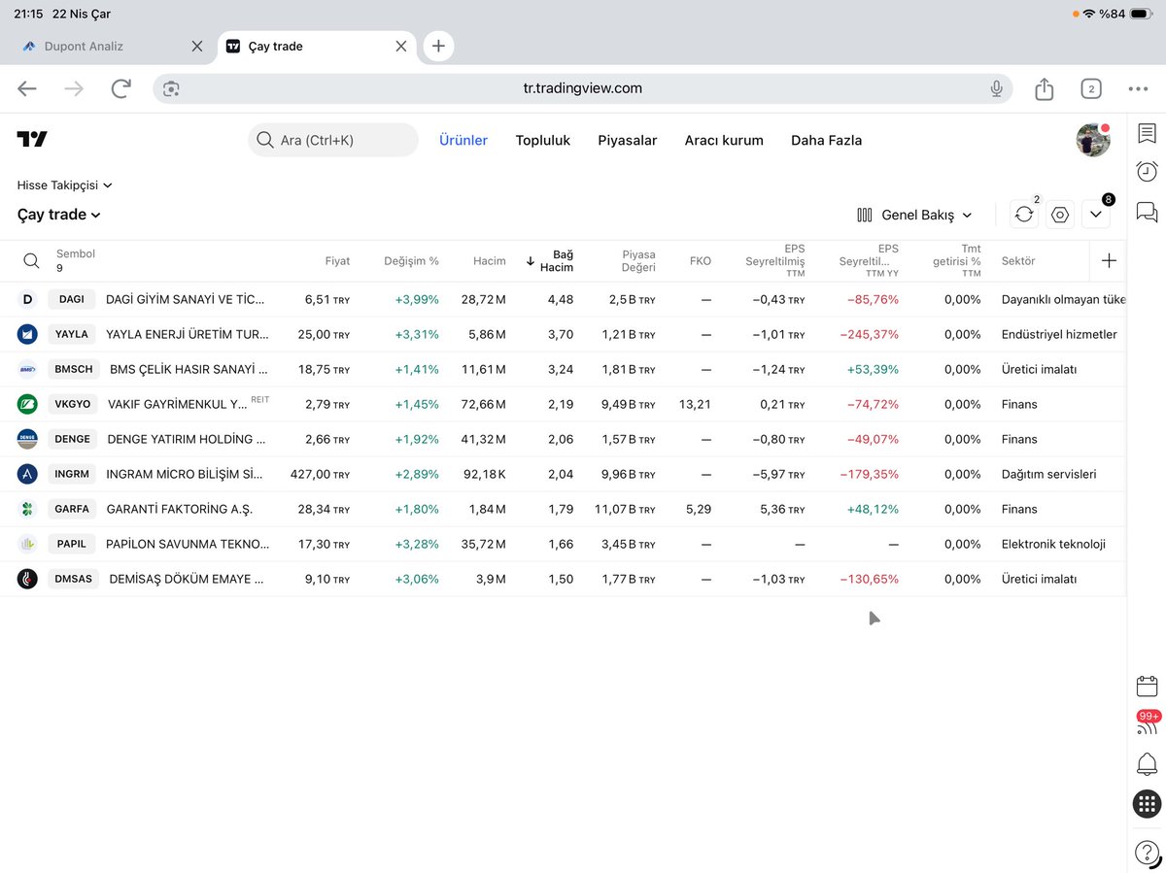This screenshot has width=1166, height=873.
Task: Open the Topluluk menu
Action: tap(543, 140)
